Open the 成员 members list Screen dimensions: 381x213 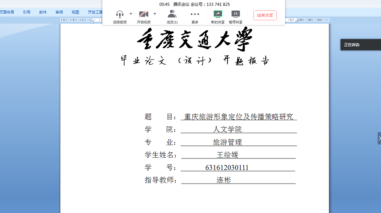click(x=172, y=15)
